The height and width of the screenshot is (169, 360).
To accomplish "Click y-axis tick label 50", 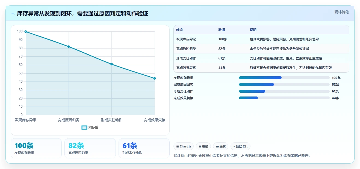I will pyautogui.click(x=21, y=73).
